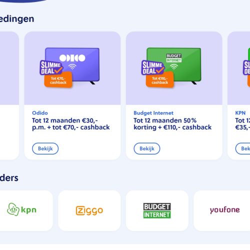Open the Odido provider name link
Screen dimensions: 250x250
tap(40, 113)
